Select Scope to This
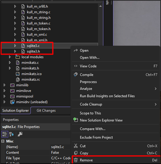The width and height of the screenshot is (161, 164). tap(90, 113)
